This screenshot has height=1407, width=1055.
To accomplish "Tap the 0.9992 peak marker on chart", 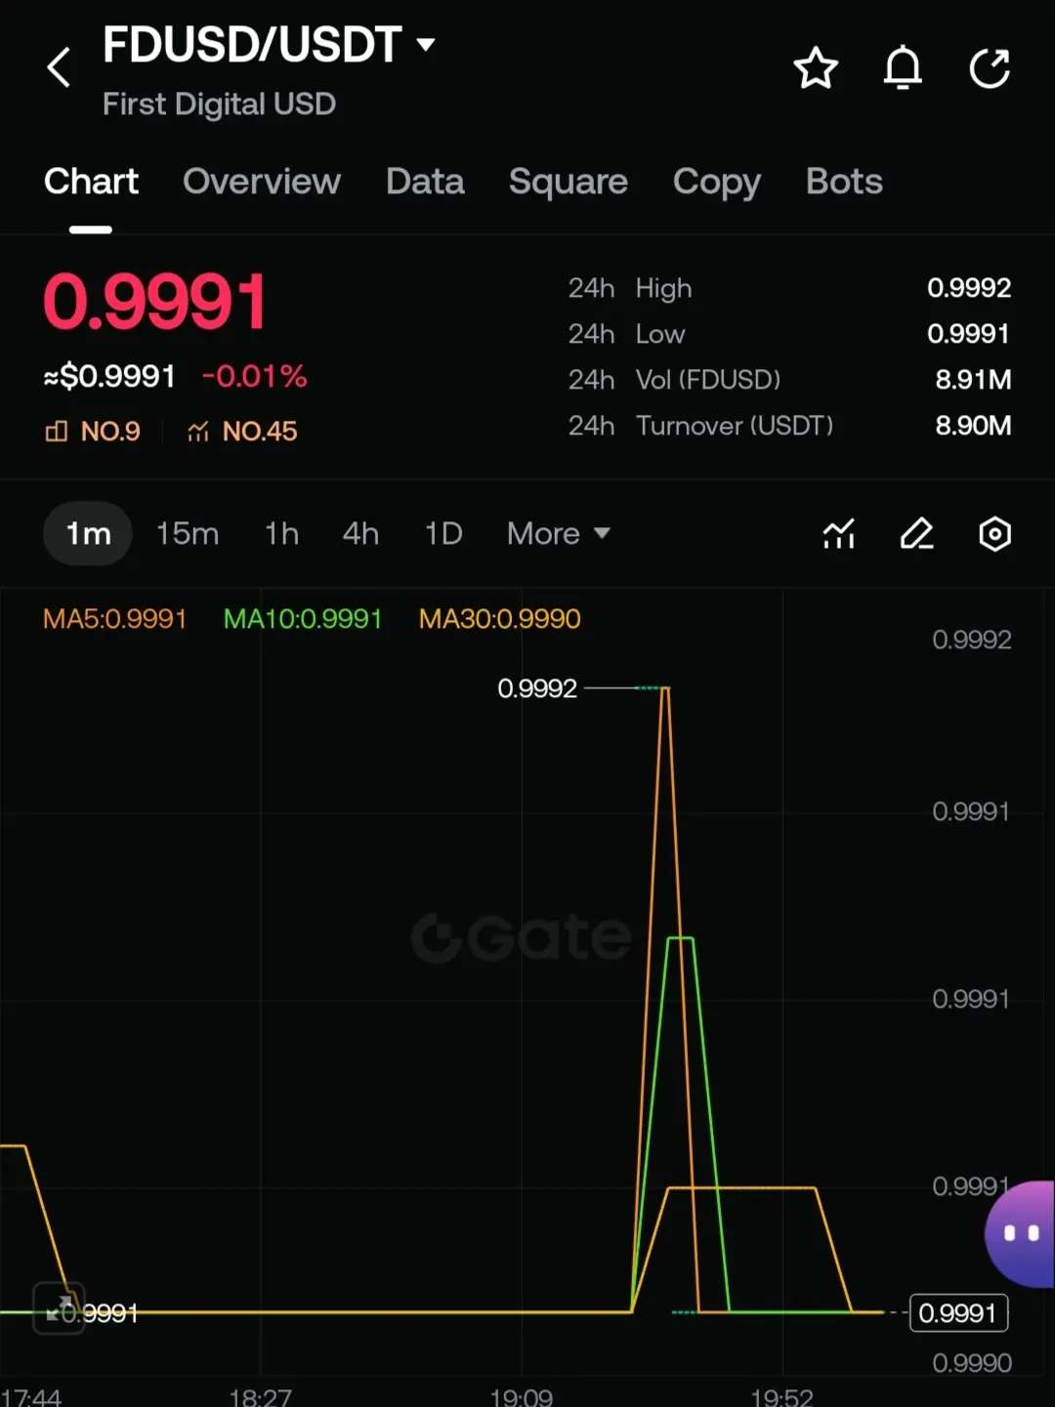I will point(537,688).
